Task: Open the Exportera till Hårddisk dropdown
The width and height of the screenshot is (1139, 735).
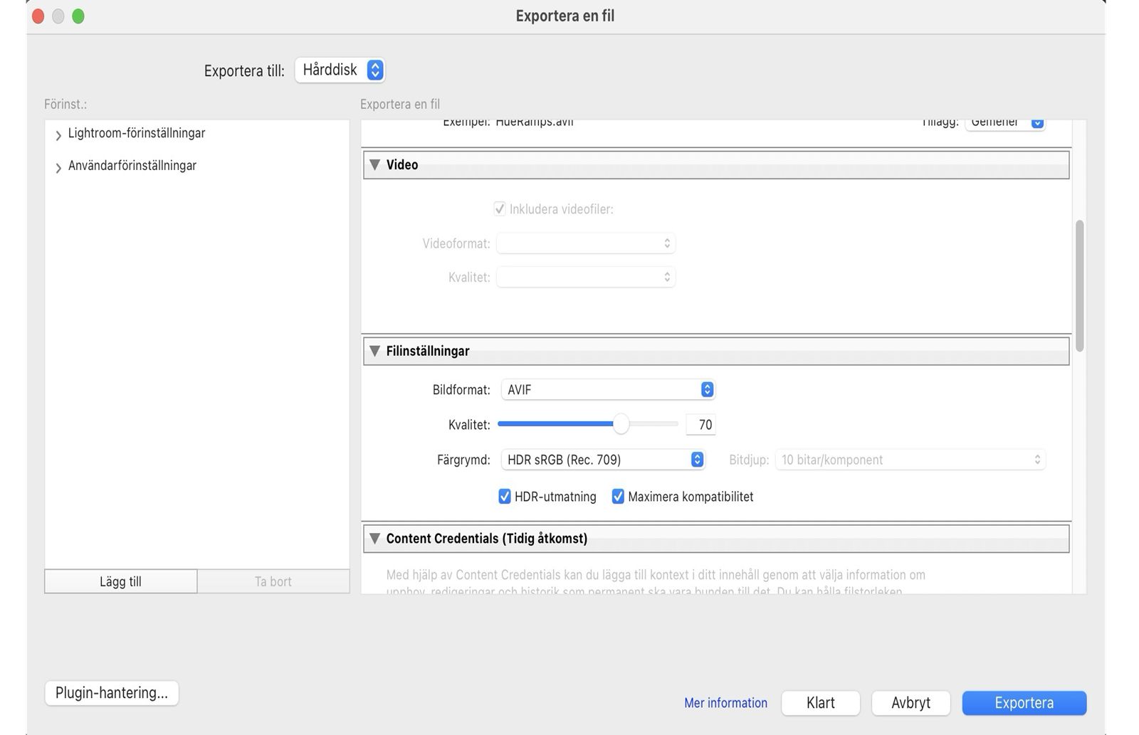Action: pos(340,70)
